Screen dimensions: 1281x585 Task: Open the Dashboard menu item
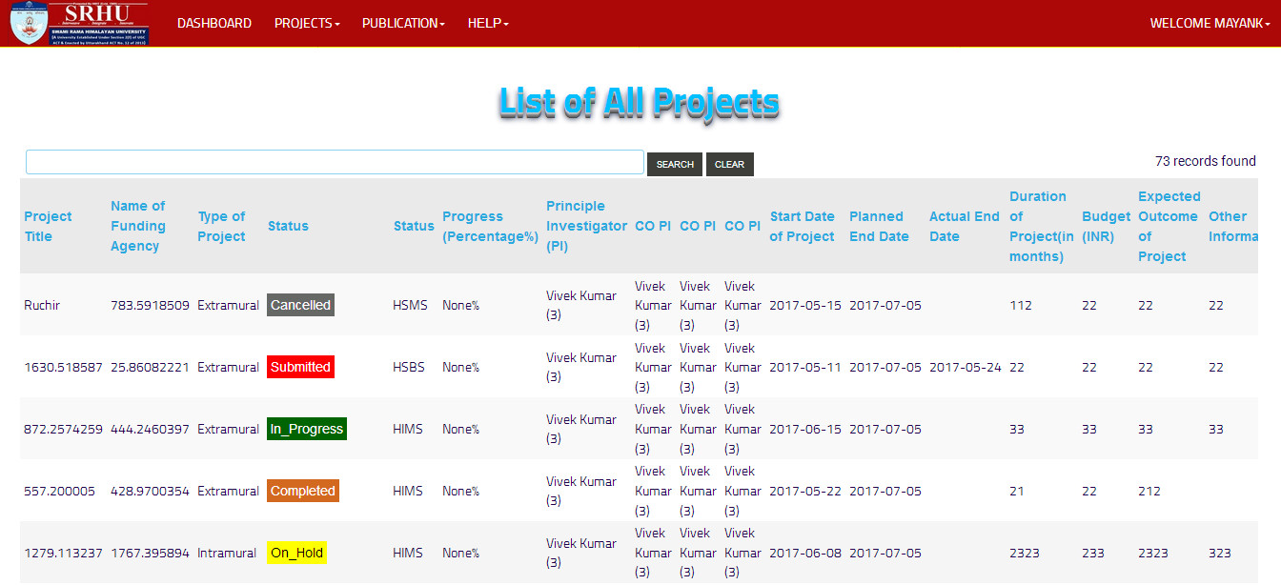coord(214,23)
